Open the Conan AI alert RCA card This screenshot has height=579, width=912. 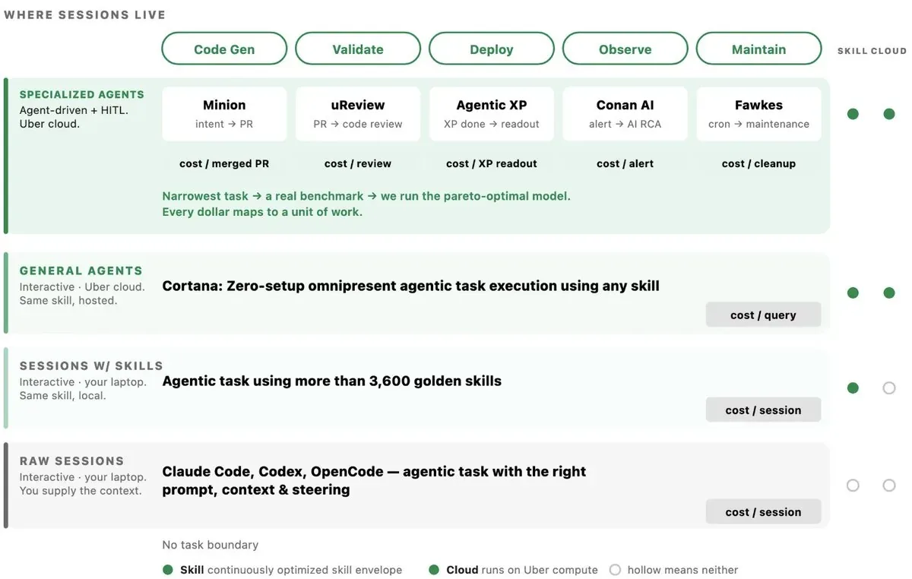(625, 114)
